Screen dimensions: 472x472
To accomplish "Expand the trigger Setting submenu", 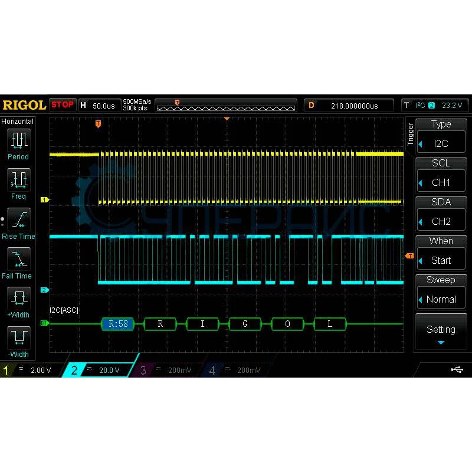I will (441, 332).
